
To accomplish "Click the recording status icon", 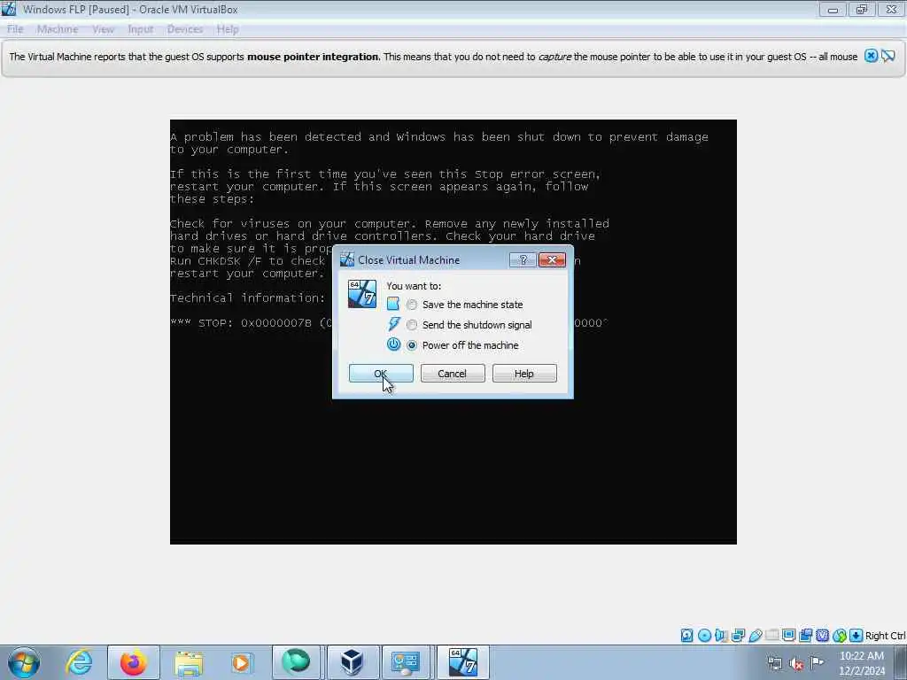I will 805,636.
